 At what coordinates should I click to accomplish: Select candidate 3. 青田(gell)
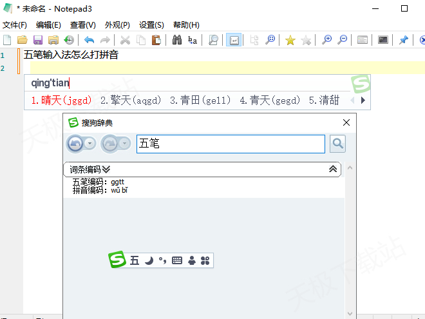[200, 101]
